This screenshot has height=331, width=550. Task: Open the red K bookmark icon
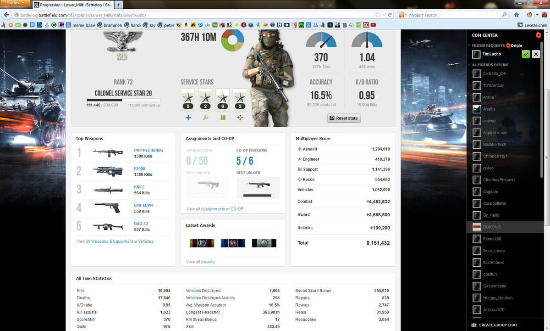[366, 25]
